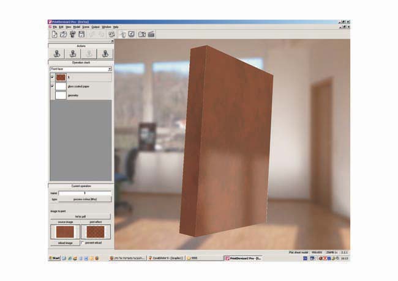Click the source image preview swatch

click(65, 232)
